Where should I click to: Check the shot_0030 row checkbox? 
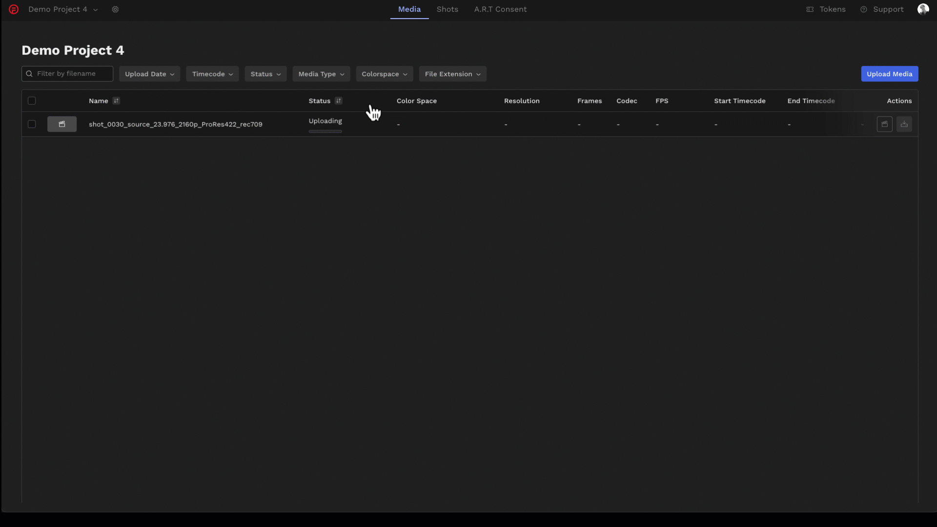point(32,124)
